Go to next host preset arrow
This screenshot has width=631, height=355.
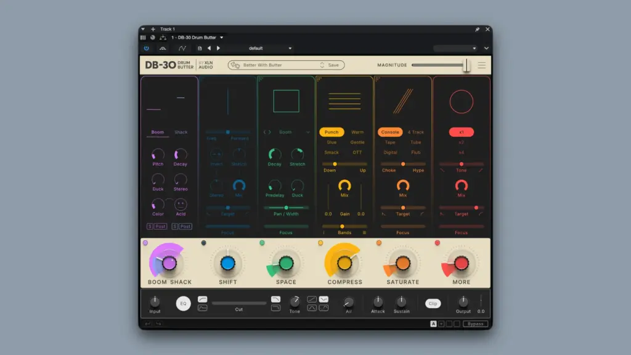[219, 48]
